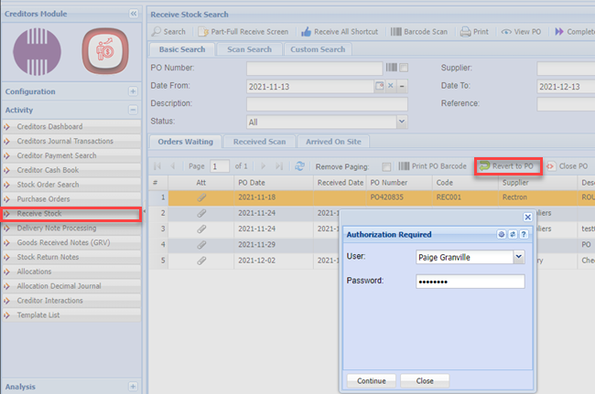Screen dimensions: 595x394
Task: Switch to the Scan Search tab
Action: point(249,49)
